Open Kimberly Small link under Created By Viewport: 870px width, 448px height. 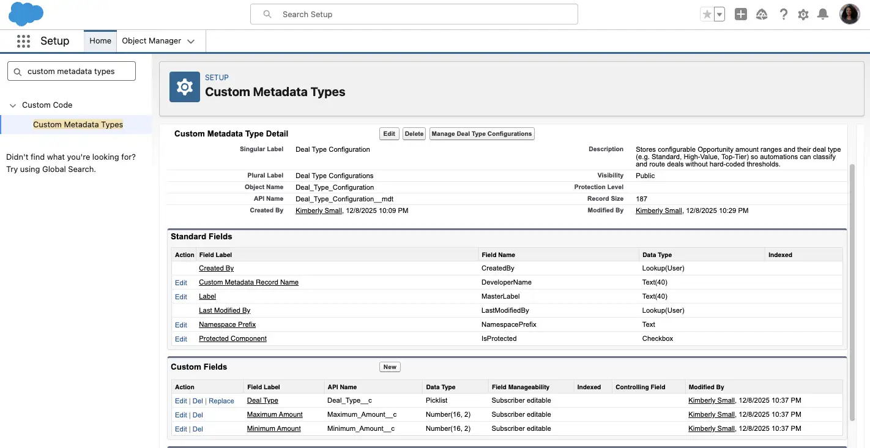click(x=318, y=211)
